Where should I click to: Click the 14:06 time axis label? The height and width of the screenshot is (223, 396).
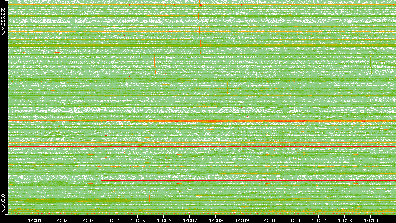(x=164, y=220)
